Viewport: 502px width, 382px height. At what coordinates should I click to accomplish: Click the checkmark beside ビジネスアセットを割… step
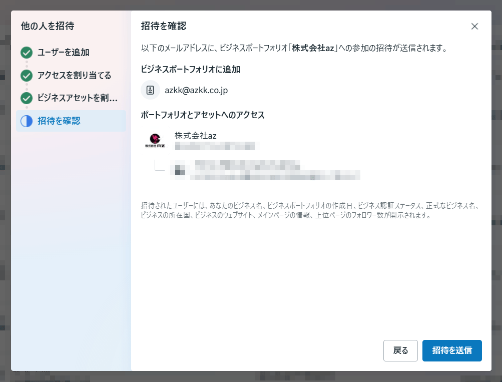27,98
